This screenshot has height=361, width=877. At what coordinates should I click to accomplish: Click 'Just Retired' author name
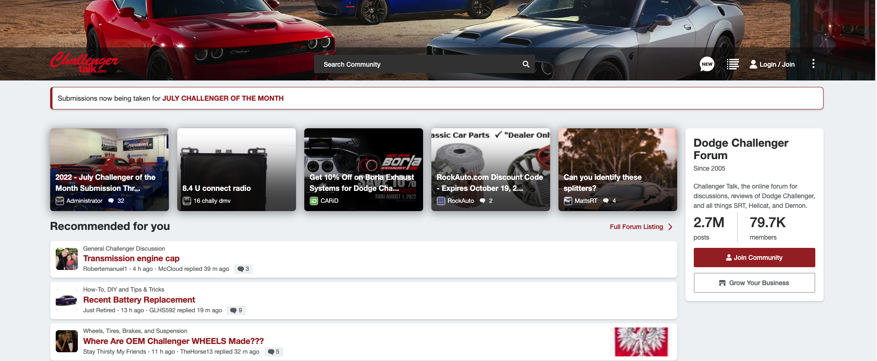click(99, 310)
